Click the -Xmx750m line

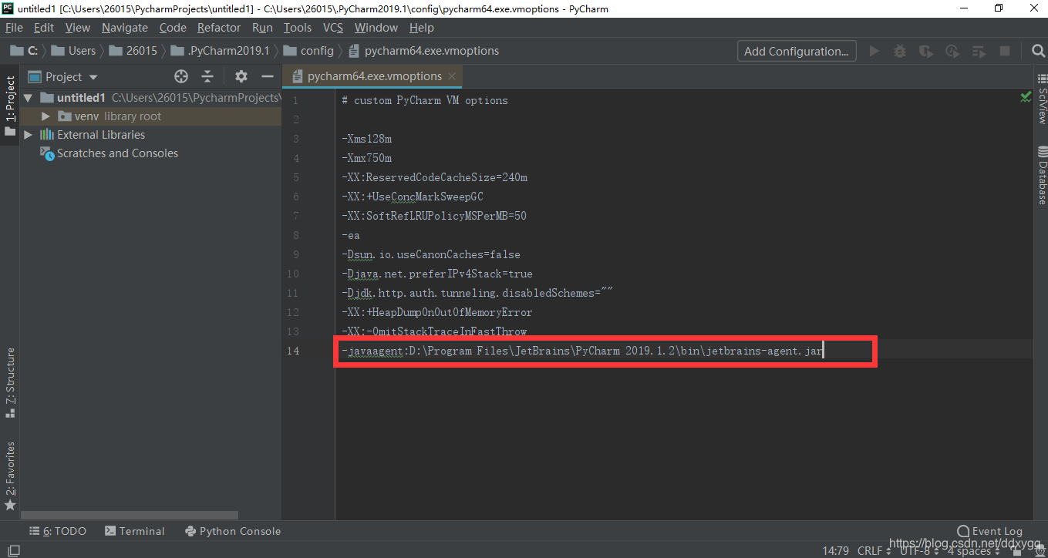(x=366, y=158)
